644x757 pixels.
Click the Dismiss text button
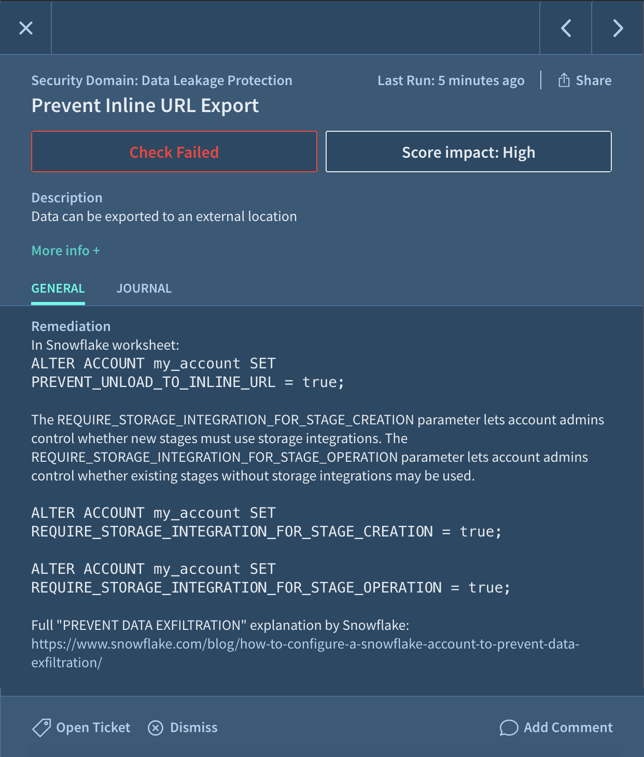click(x=194, y=727)
